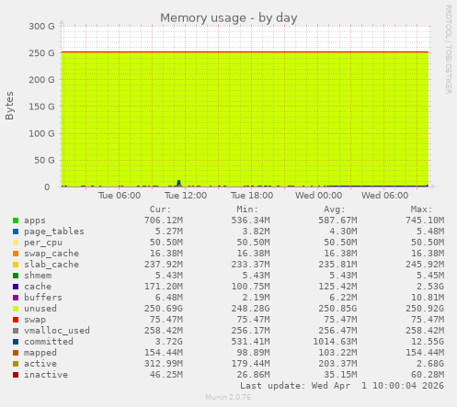Click the lime unused area of graph
457x407 pixels.
pos(246,119)
